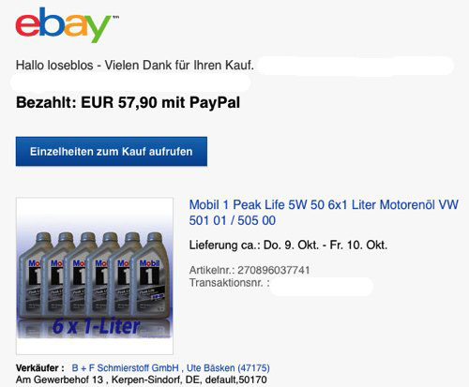Open seller B + F Schmierstoff GmbH link
The image size is (469, 387).
click(x=125, y=368)
